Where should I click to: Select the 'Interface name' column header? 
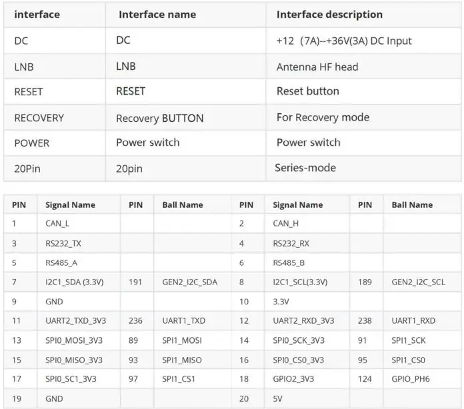[x=157, y=14]
